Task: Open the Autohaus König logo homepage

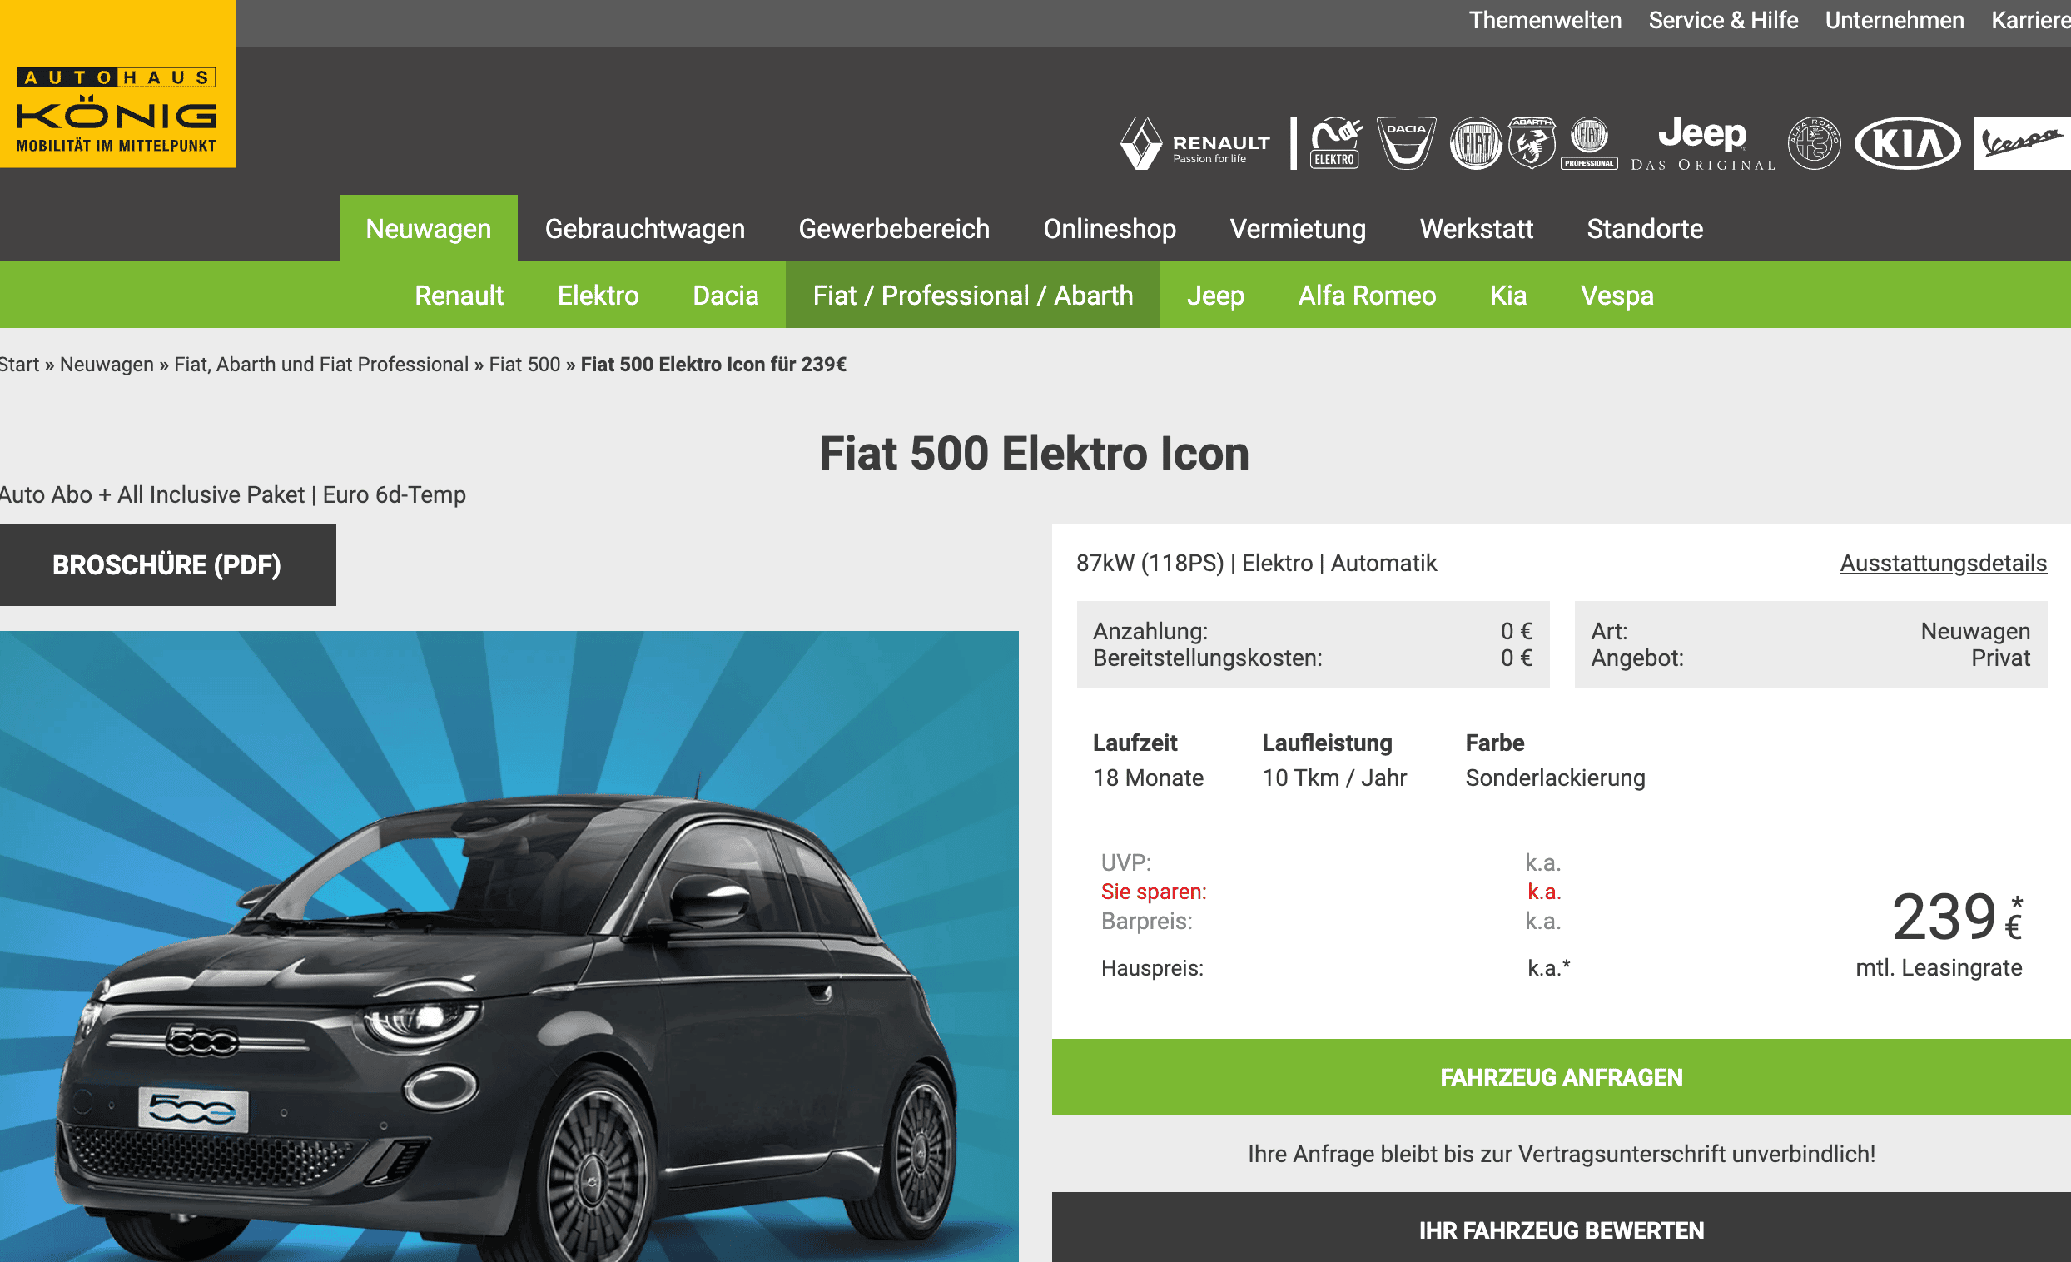Action: coord(117,84)
